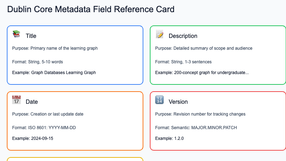Click the ISO 8601 YYYY-MM-DD format line

pos(44,127)
